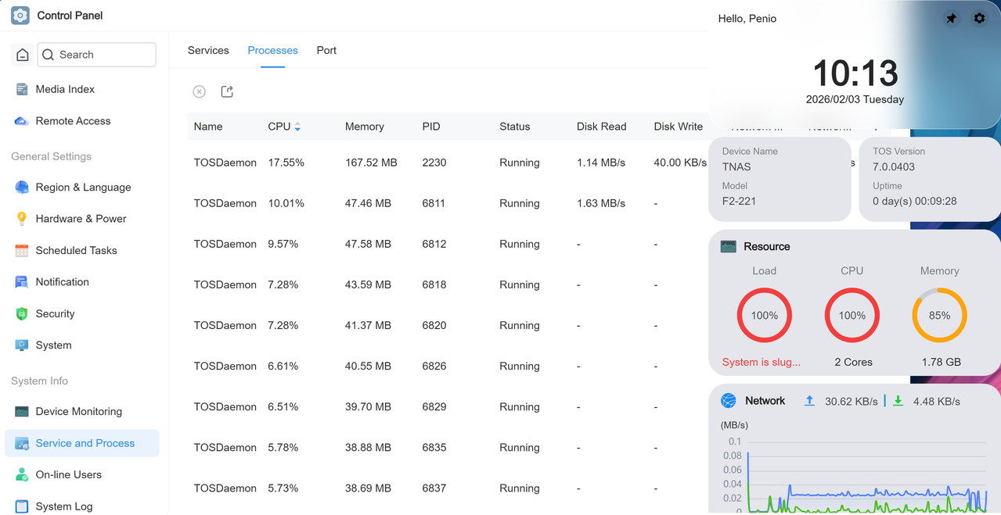The height and width of the screenshot is (515, 1001).
Task: Select process row with PID 6818
Action: tap(448, 284)
